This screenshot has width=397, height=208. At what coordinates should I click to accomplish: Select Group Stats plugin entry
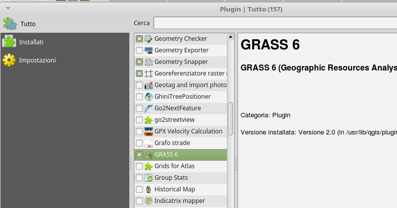click(181, 178)
